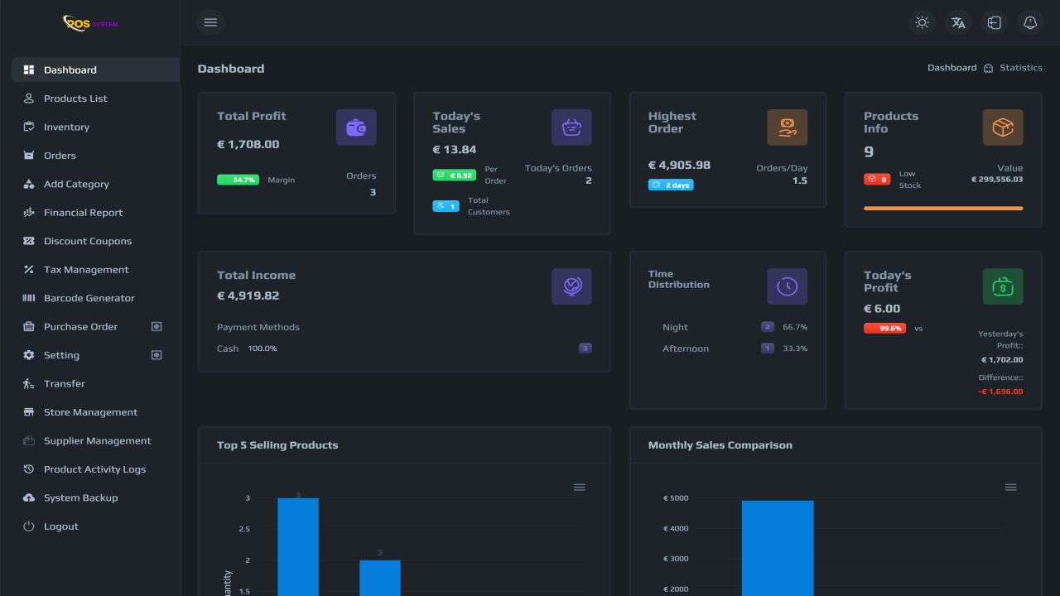This screenshot has height=596, width=1060.
Task: Click the Dashboard breadcrumb link
Action: pos(952,68)
